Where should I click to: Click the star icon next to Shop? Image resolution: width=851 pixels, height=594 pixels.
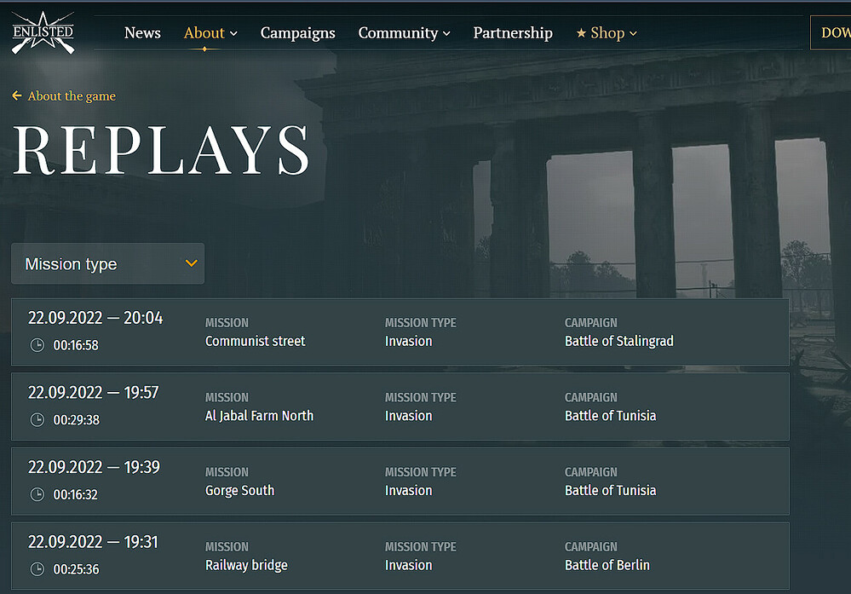581,33
